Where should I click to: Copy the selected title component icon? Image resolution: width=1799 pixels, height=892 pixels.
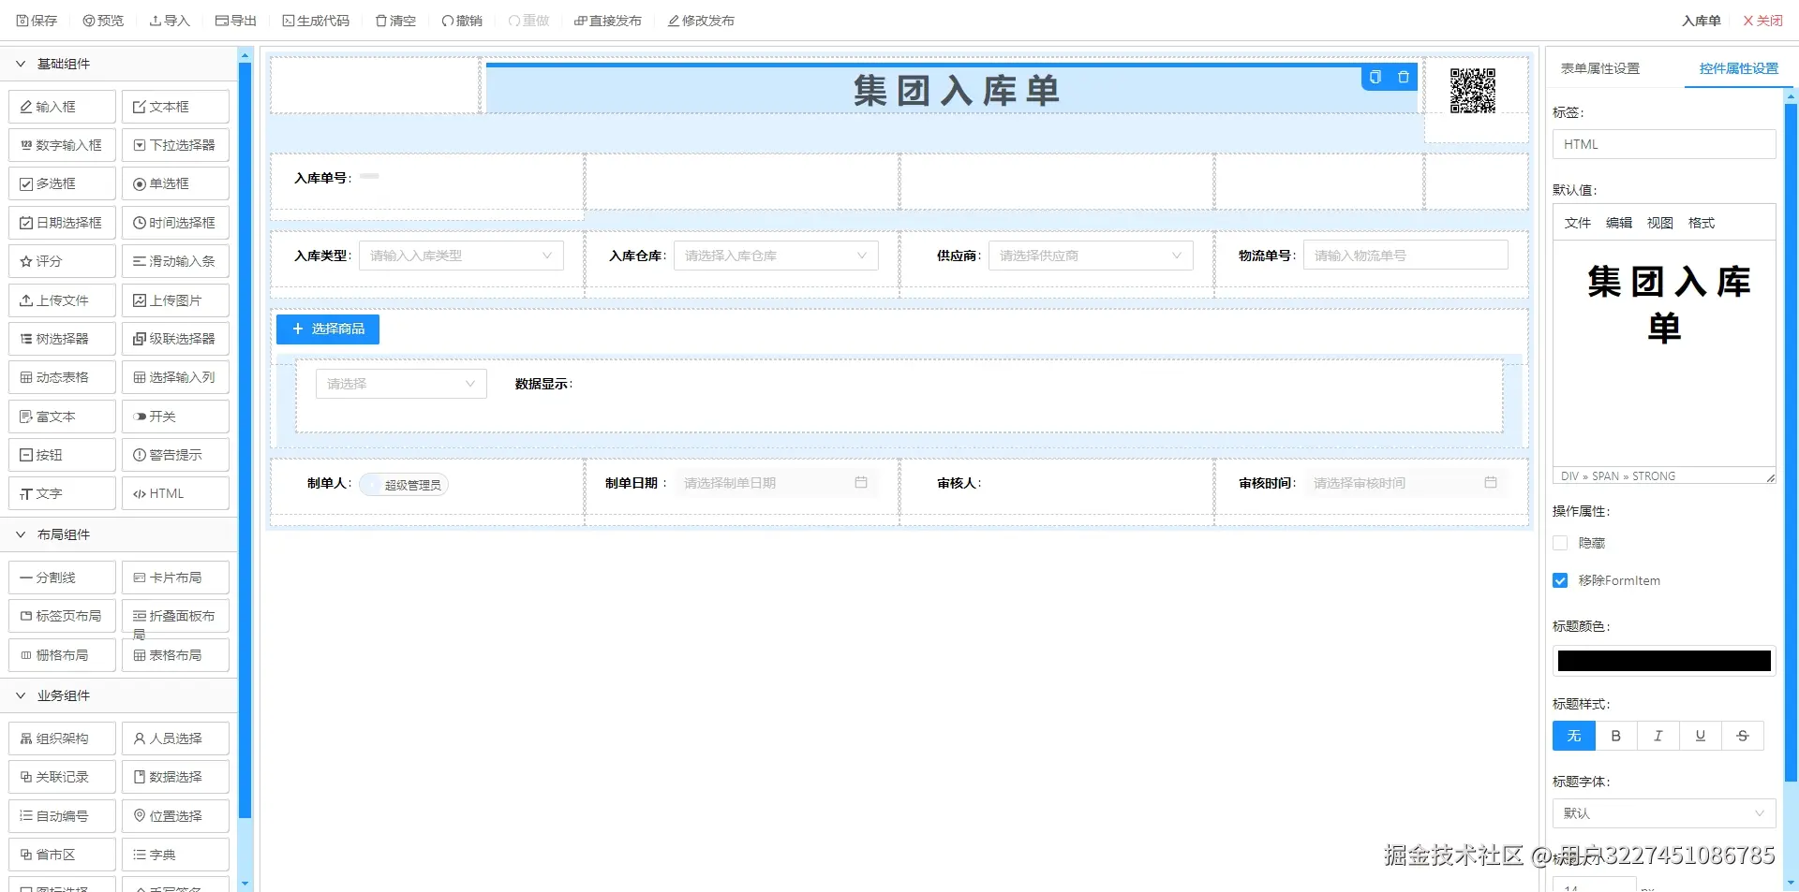point(1375,78)
